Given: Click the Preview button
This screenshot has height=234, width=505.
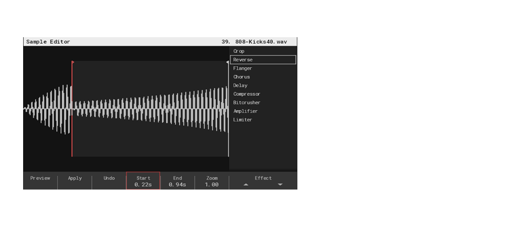Looking at the screenshot, I should [40, 180].
